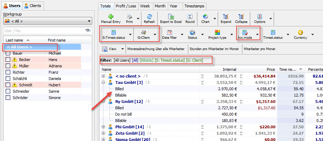This screenshot has width=323, height=141.
Task: Open the Chart tool
Action: [x=205, y=17]
